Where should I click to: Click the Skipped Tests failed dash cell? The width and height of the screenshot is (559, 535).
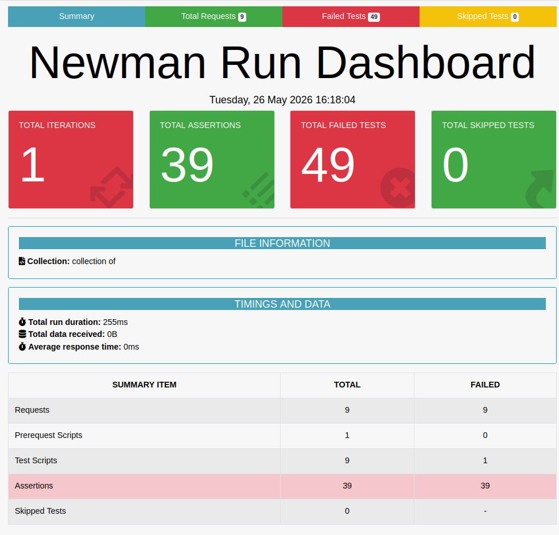[x=485, y=511]
